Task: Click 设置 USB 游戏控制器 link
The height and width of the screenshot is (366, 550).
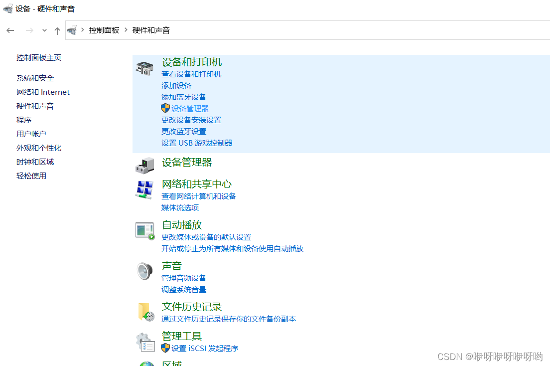Action: (x=197, y=143)
